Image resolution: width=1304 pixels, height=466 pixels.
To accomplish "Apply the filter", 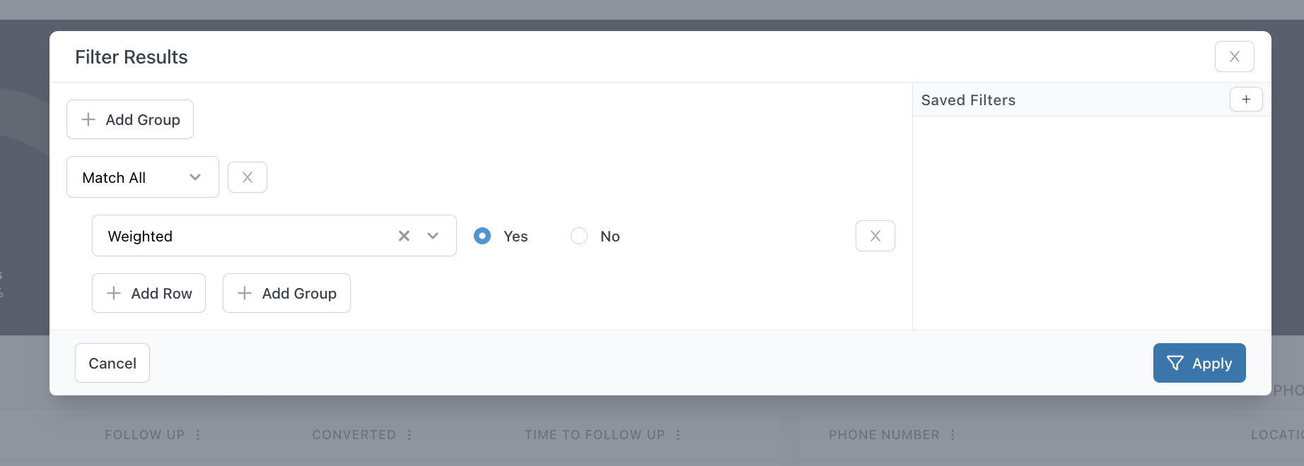I will click(x=1199, y=363).
